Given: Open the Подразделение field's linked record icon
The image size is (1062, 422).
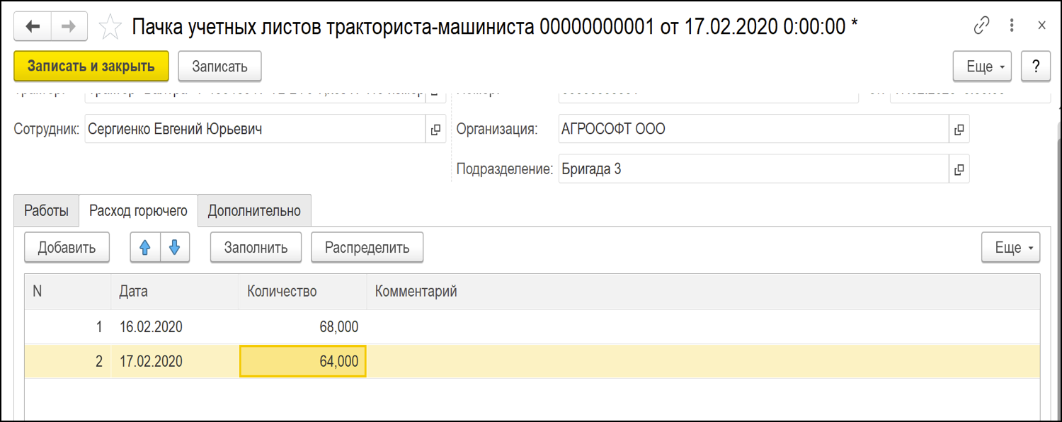Looking at the screenshot, I should click(x=959, y=169).
